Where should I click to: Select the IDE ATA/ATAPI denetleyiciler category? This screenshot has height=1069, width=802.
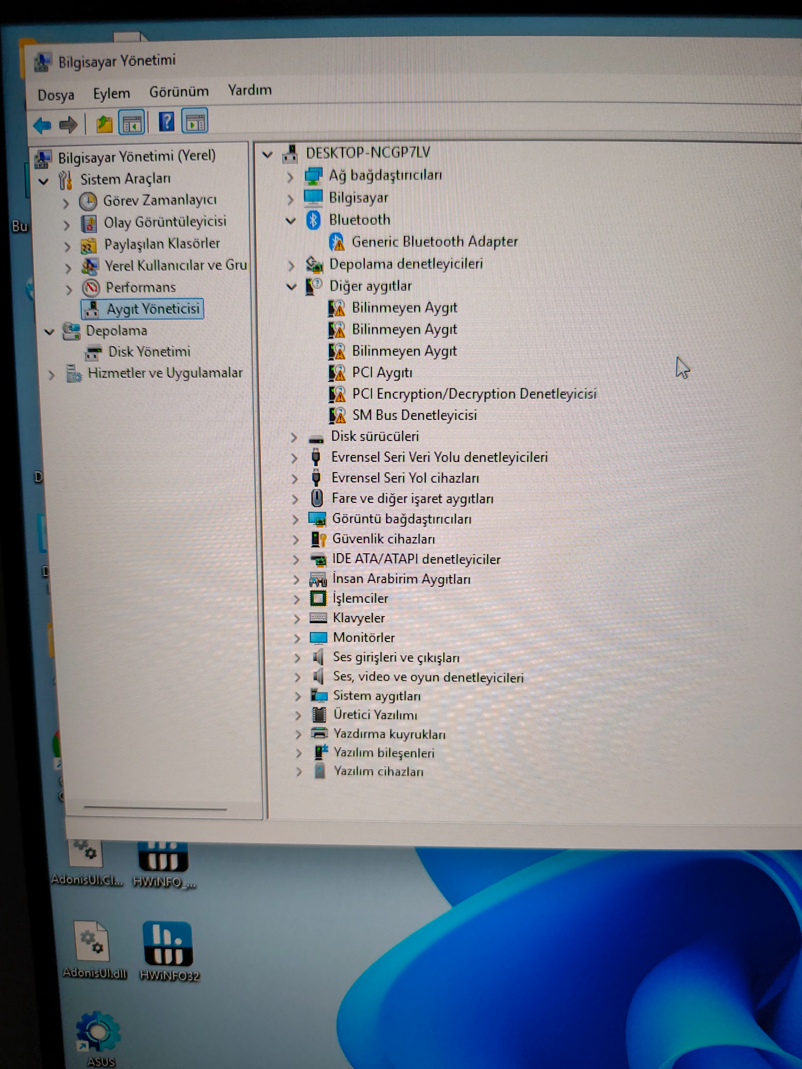[416, 559]
